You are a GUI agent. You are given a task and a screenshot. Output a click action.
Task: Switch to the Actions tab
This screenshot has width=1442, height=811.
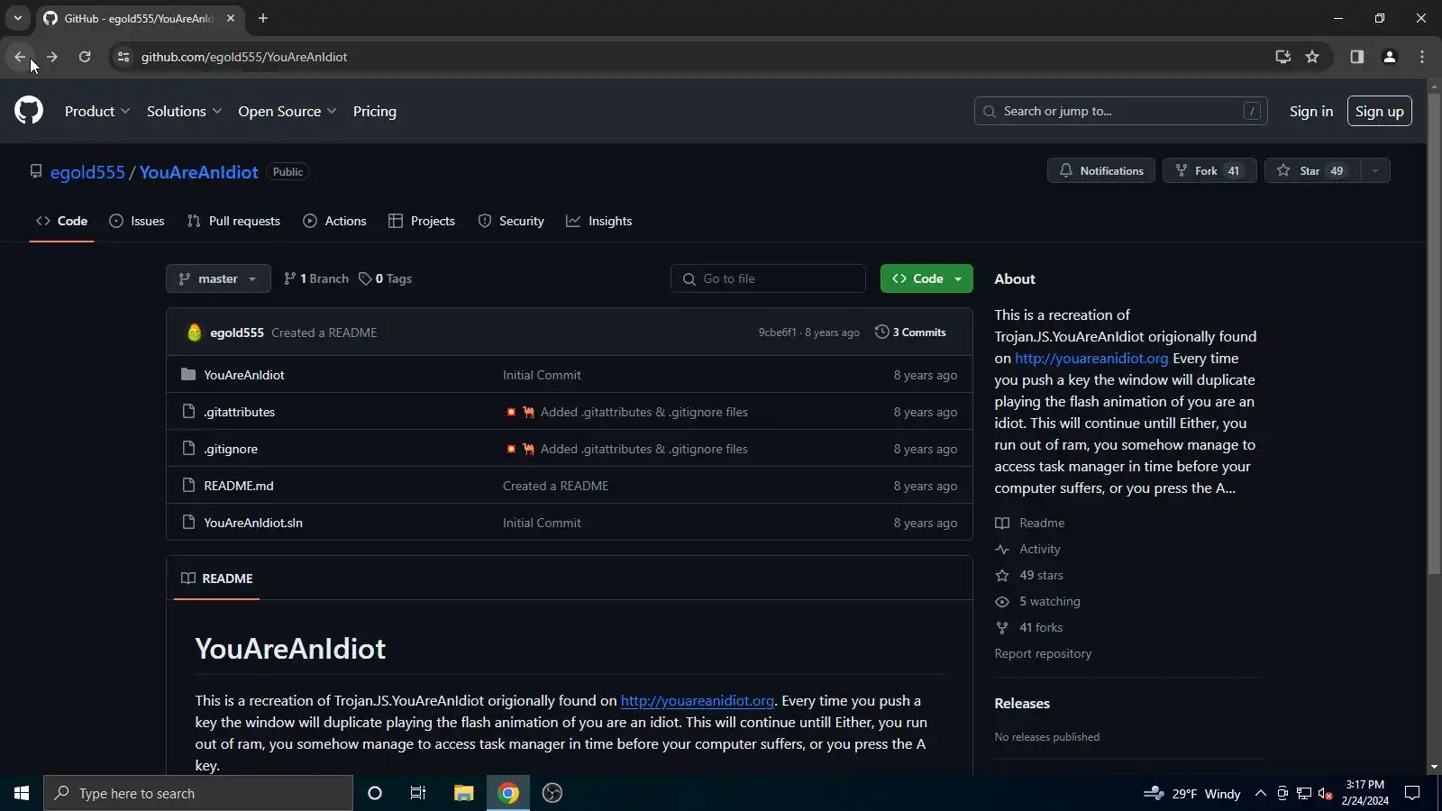(334, 221)
